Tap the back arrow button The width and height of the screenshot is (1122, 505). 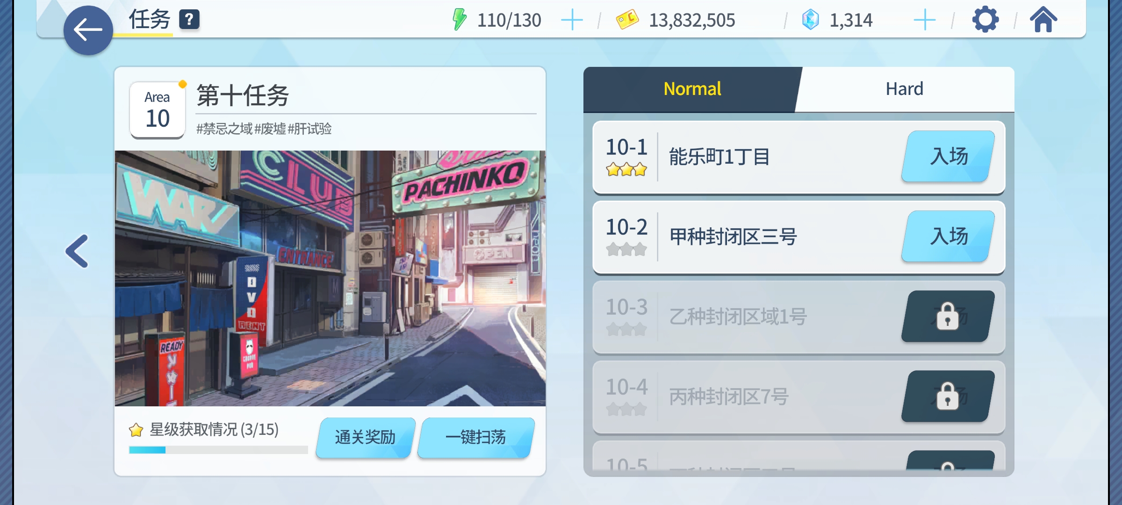pos(88,30)
